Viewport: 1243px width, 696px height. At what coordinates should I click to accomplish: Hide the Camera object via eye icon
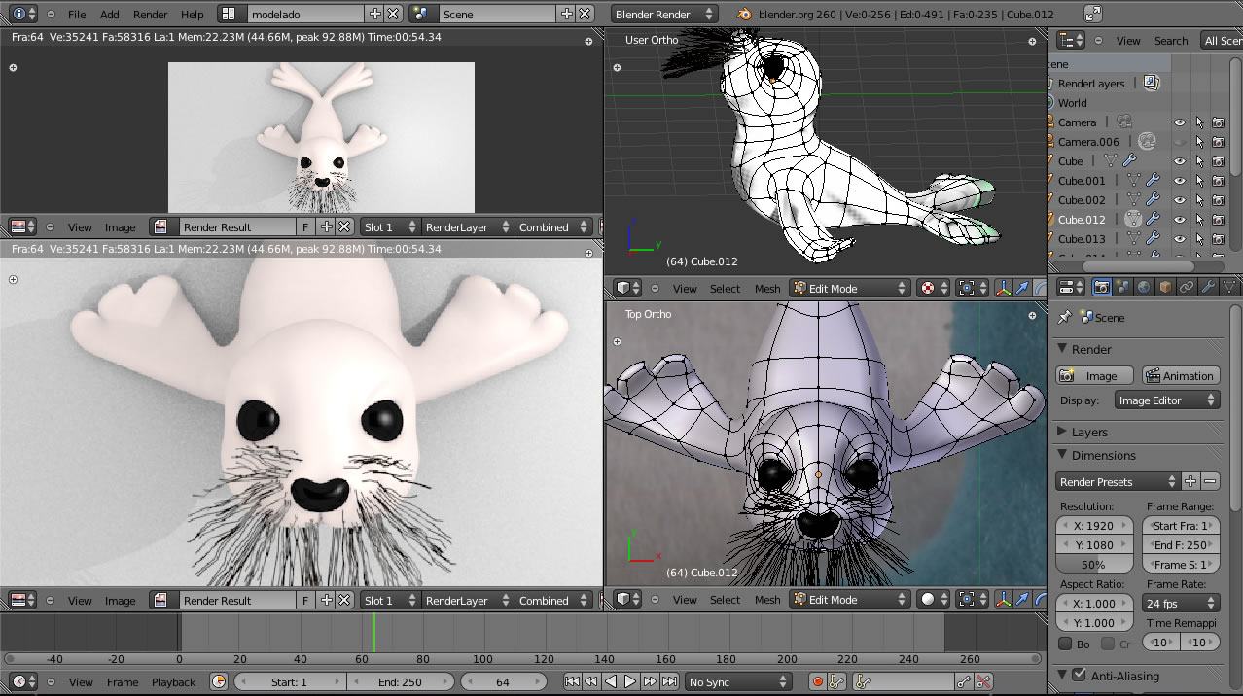[x=1179, y=122]
